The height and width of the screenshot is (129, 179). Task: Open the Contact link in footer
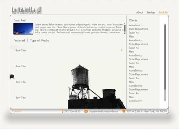coord(16,111)
